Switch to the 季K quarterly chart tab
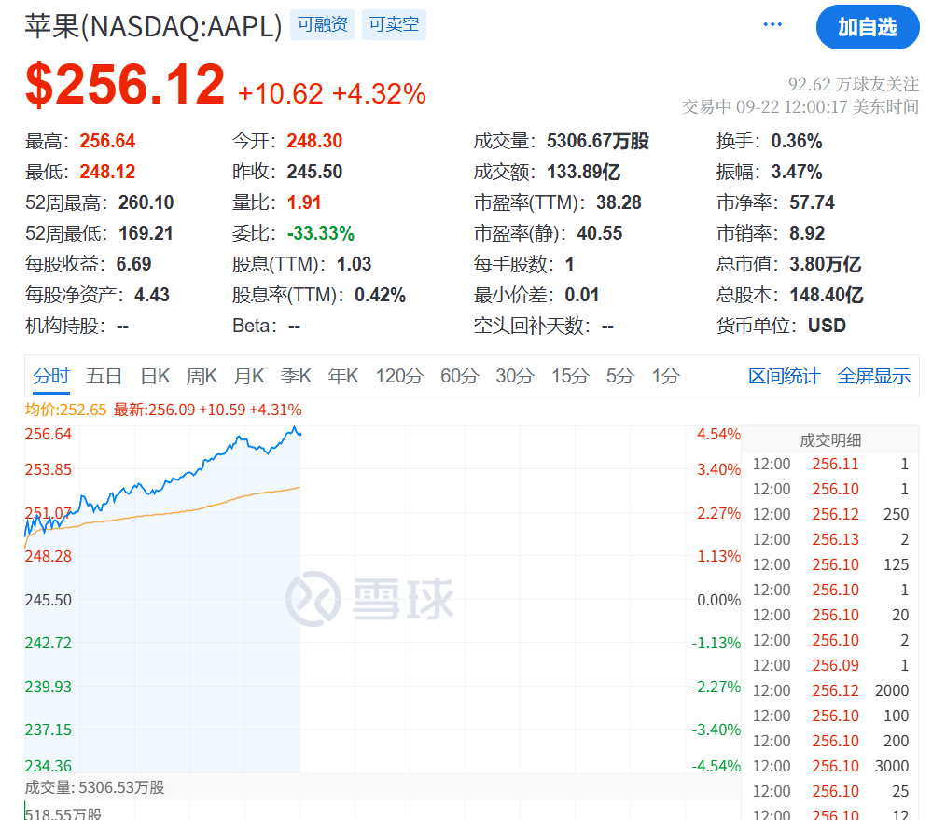 coord(295,376)
